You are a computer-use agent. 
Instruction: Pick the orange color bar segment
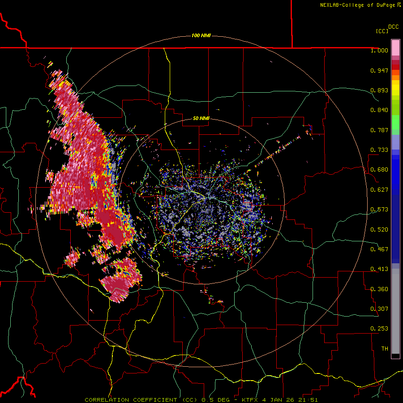395,77
